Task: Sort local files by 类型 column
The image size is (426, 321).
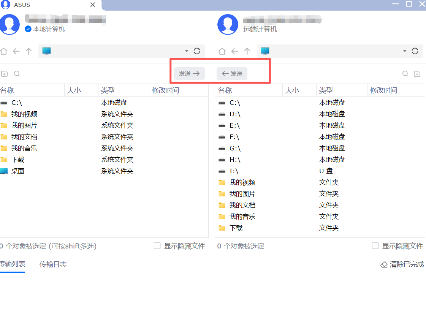Action: tap(124, 90)
